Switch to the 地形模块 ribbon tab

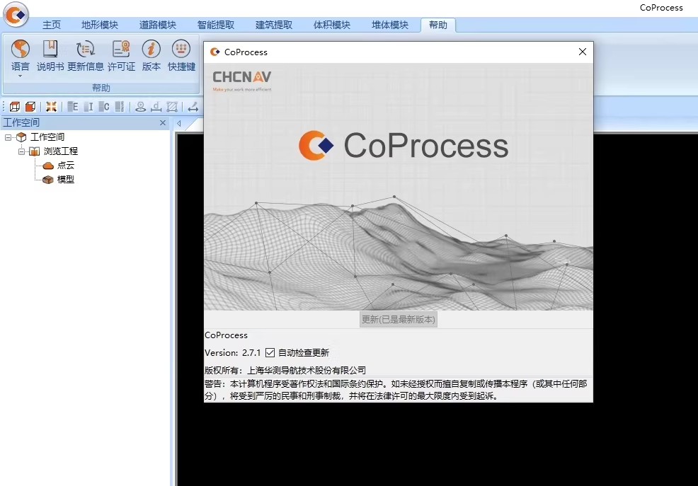tap(100, 25)
